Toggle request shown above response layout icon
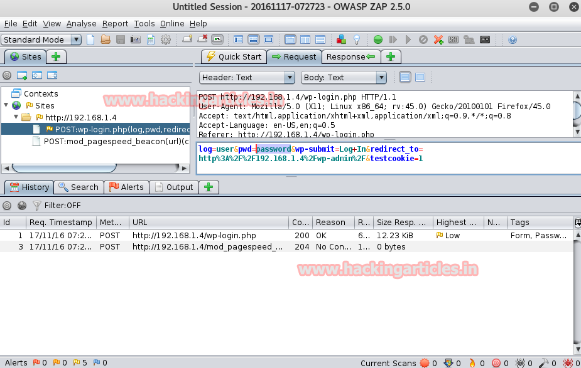This screenshot has height=368, width=581. [320, 39]
